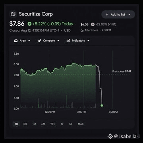Show the MAX time range

coord(81,124)
